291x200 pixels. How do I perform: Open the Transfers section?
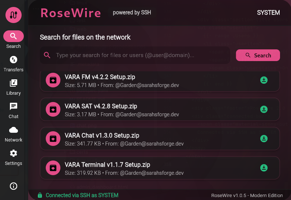[x=14, y=64]
